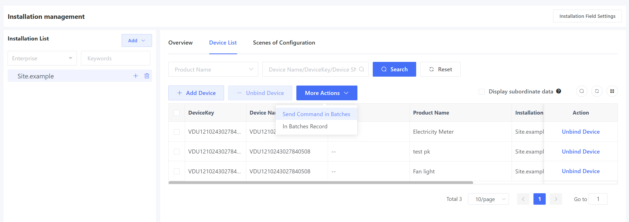
Task: Enable Display subordinate data checkbox
Action: pos(482,92)
